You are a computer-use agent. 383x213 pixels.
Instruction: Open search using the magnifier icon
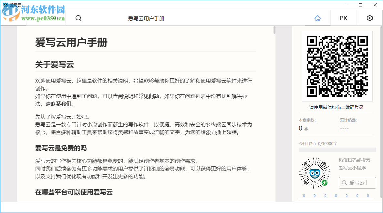tap(78, 18)
